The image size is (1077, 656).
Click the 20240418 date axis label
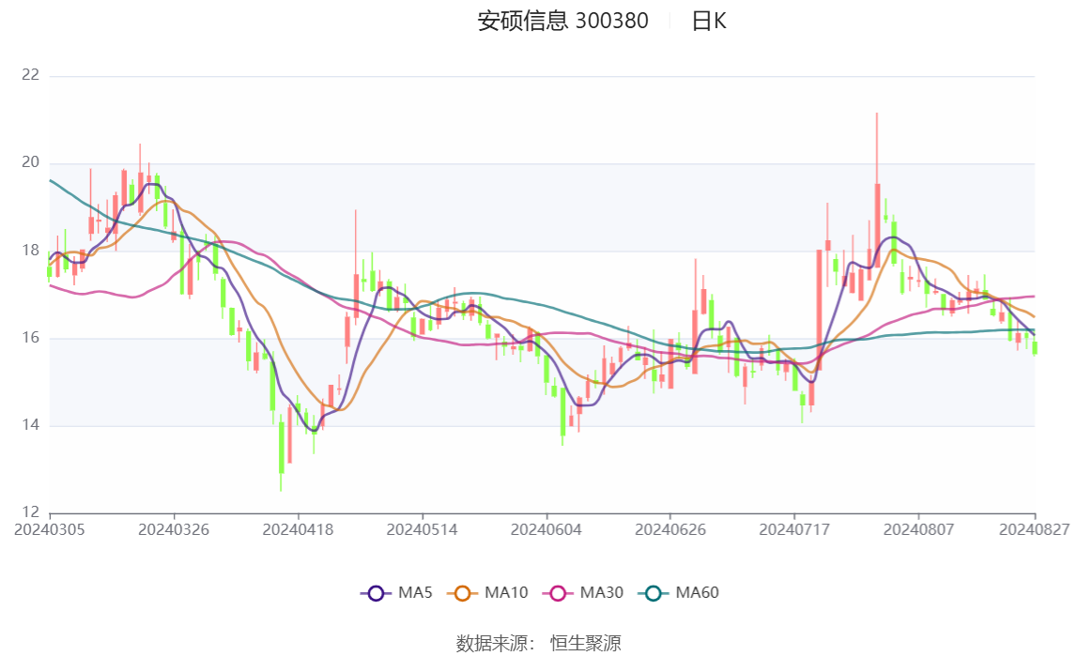(x=298, y=529)
